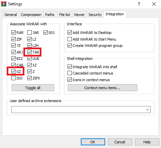The height and width of the screenshot is (148, 161).
Task: Click the question mark help button
Action: (139, 4)
